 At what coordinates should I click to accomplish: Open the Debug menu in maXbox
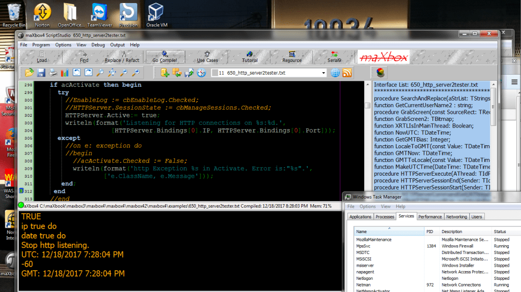[x=98, y=45]
